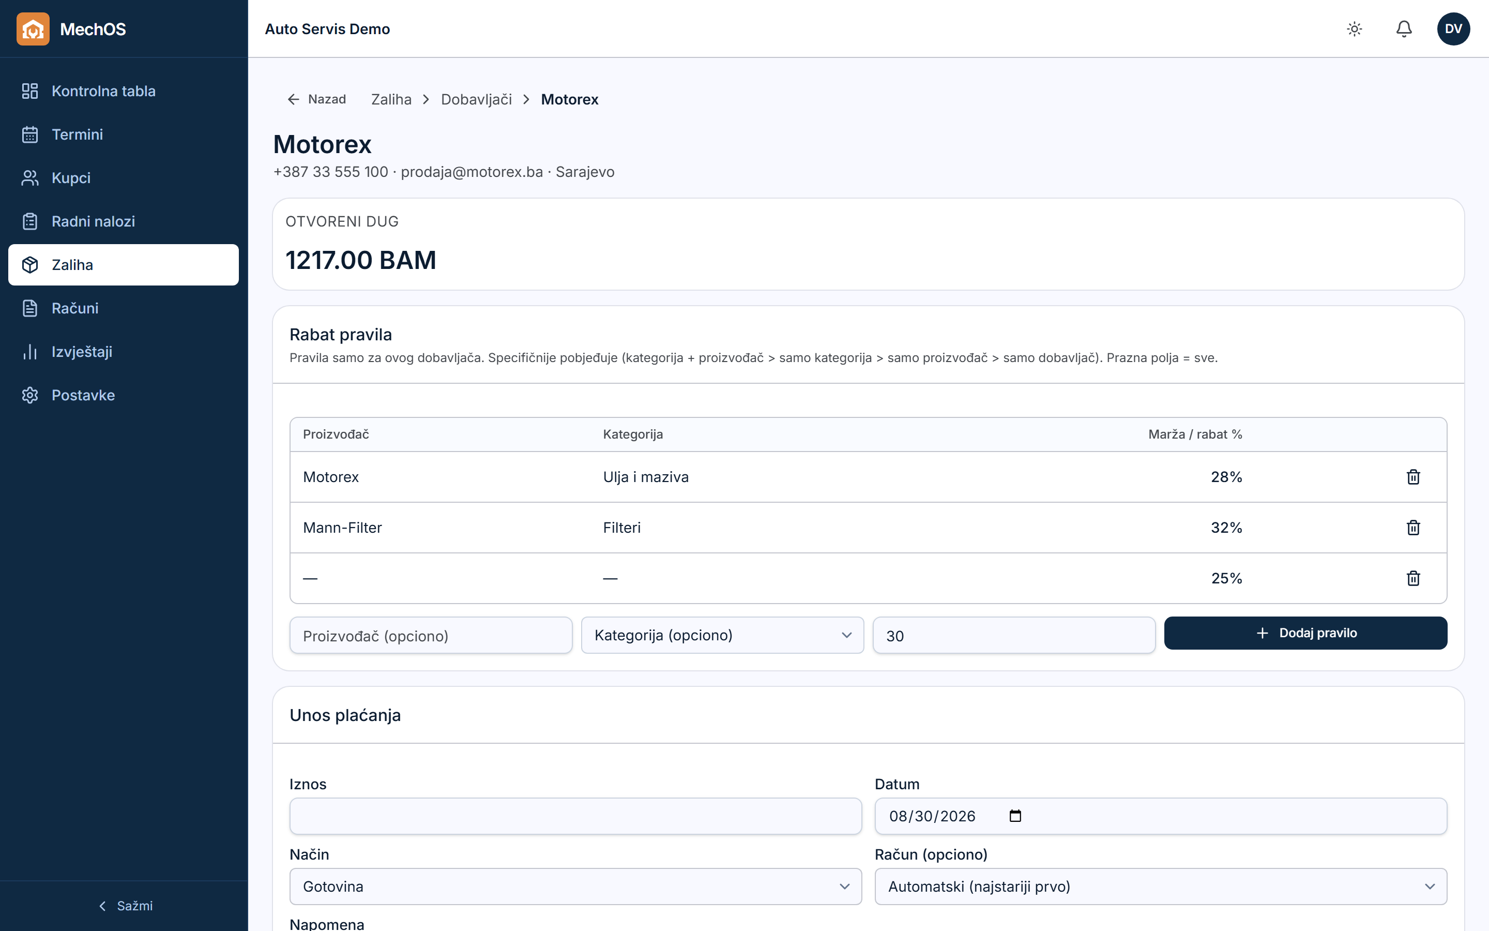The height and width of the screenshot is (931, 1489).
Task: Click the Kategorija column header
Action: pyautogui.click(x=632, y=434)
